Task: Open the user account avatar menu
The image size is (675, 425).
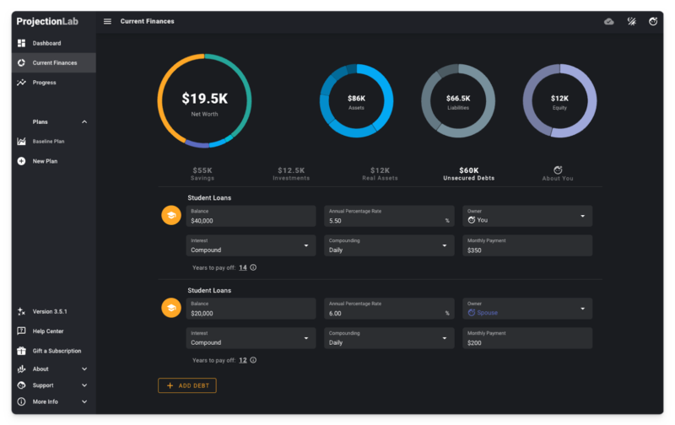Action: pyautogui.click(x=652, y=21)
